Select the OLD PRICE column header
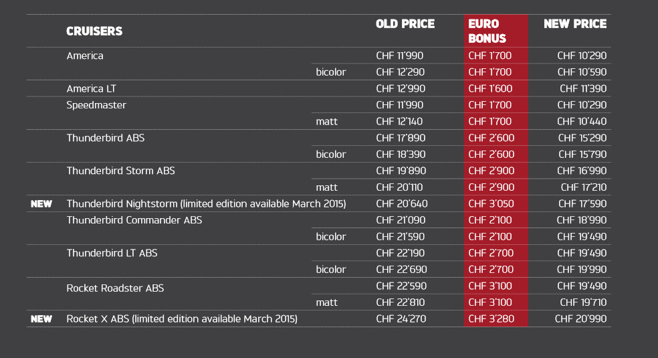The height and width of the screenshot is (358, 658). (x=405, y=24)
